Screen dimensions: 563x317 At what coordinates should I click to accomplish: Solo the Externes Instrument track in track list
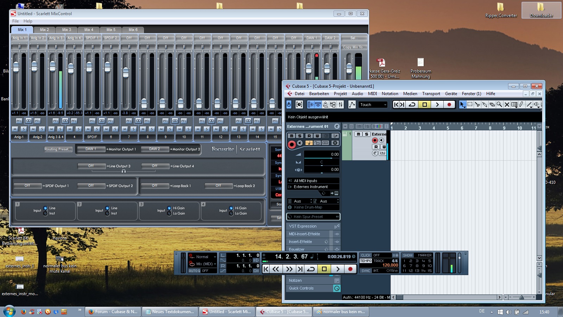tap(366, 134)
